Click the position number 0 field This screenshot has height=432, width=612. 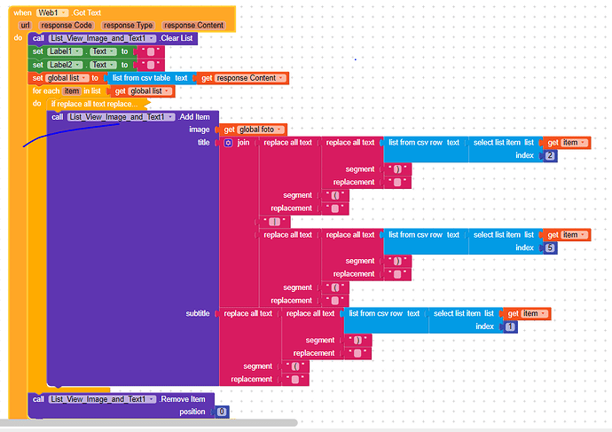point(222,412)
